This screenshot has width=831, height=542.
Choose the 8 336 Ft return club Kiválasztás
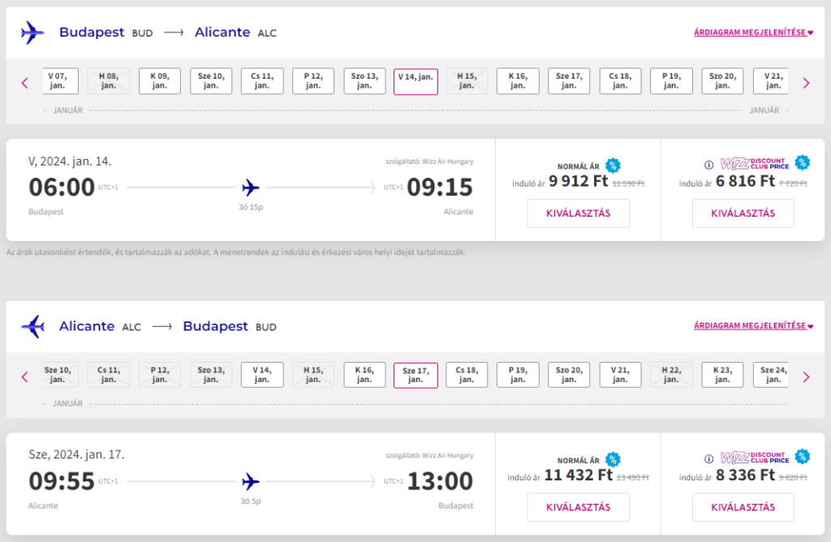(743, 508)
